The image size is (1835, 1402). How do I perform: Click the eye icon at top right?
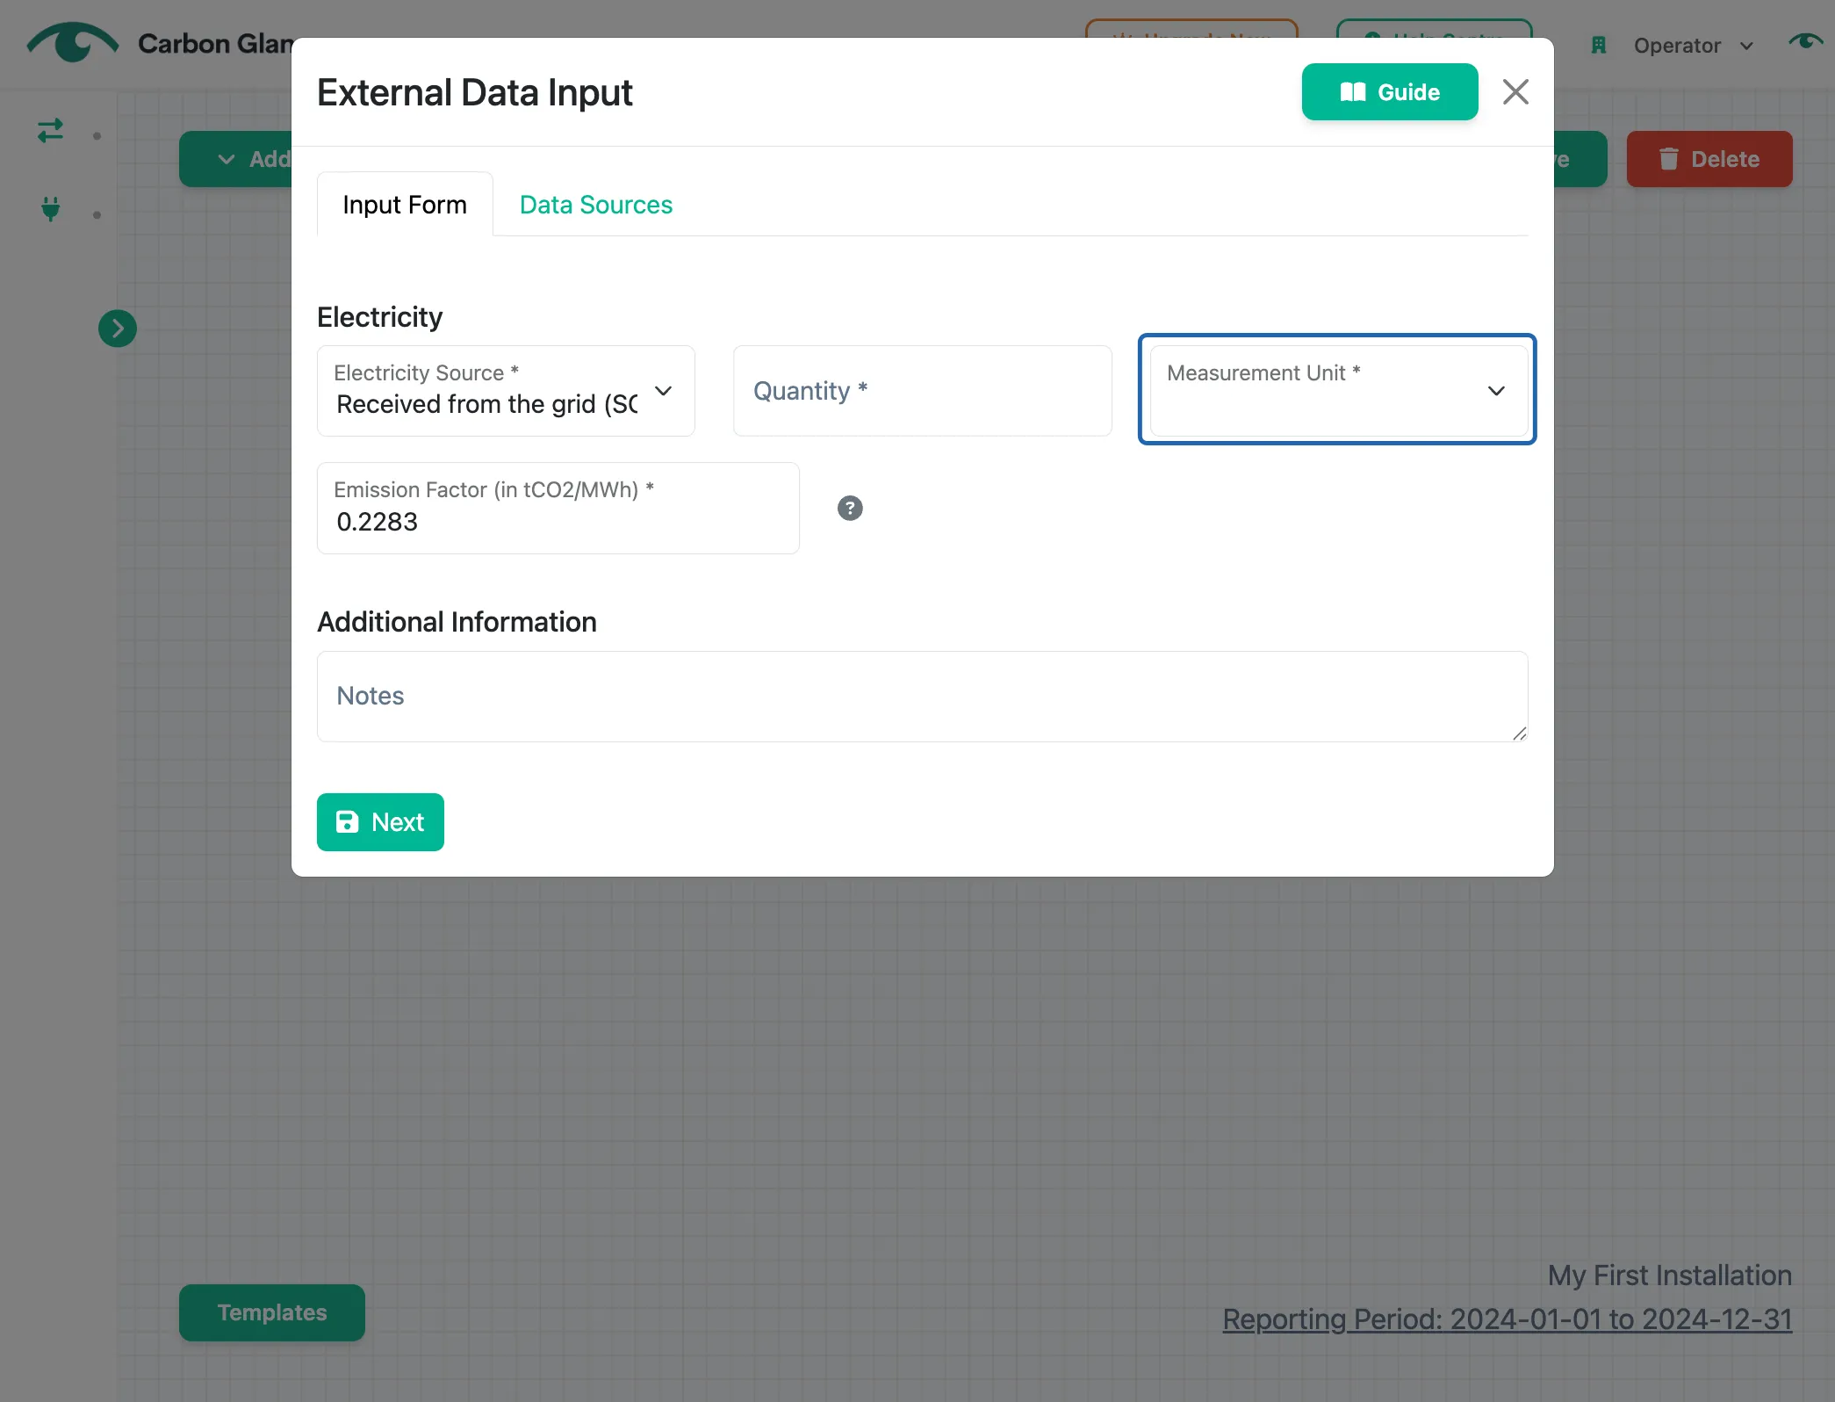click(x=1805, y=41)
